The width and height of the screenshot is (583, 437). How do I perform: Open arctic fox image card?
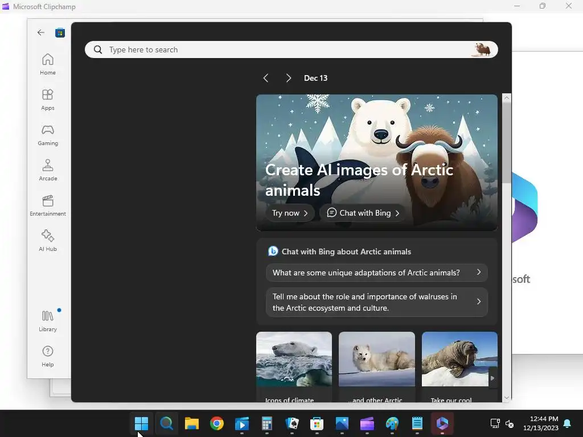pos(377,366)
